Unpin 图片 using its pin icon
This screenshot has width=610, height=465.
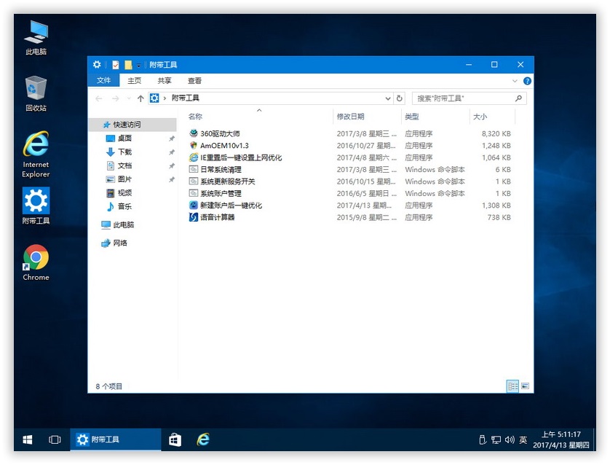(172, 179)
